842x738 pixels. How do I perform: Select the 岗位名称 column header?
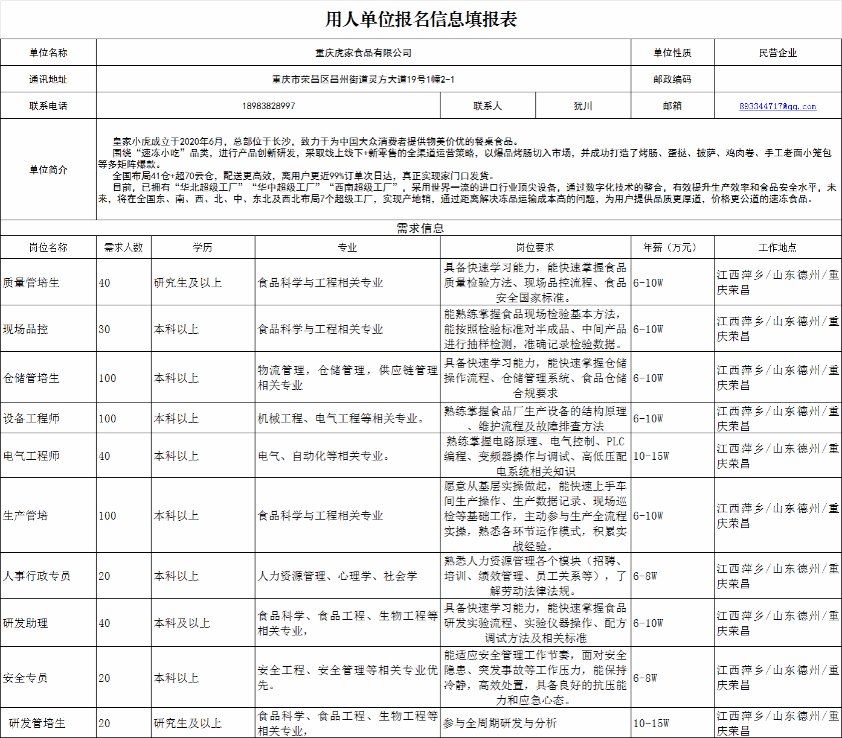[x=48, y=247]
